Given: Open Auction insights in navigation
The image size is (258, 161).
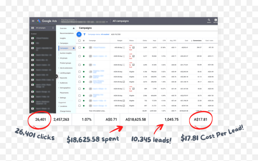Looking at the screenshot, I should (x=66, y=53).
